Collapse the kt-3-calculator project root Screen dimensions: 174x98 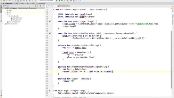3,8
